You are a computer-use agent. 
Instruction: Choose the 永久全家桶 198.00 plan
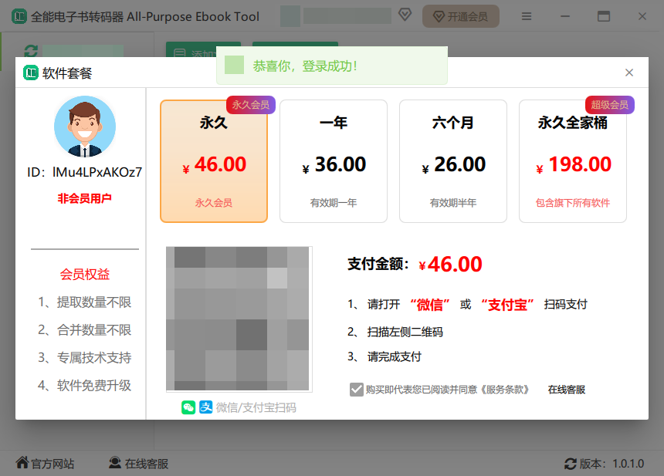(x=573, y=161)
